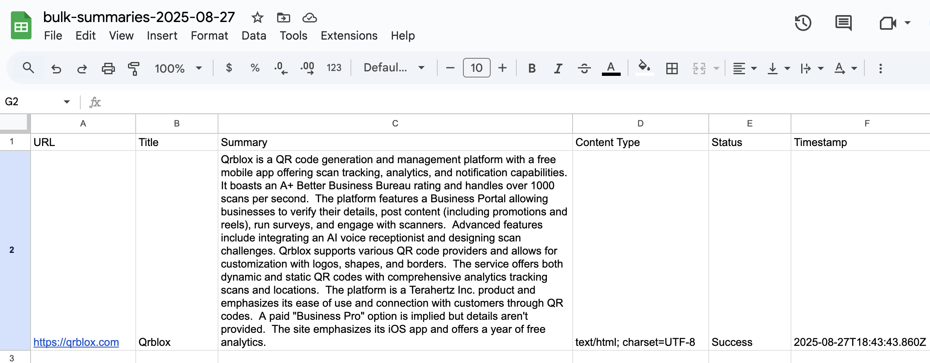
Task: Click the font size input box
Action: point(476,68)
